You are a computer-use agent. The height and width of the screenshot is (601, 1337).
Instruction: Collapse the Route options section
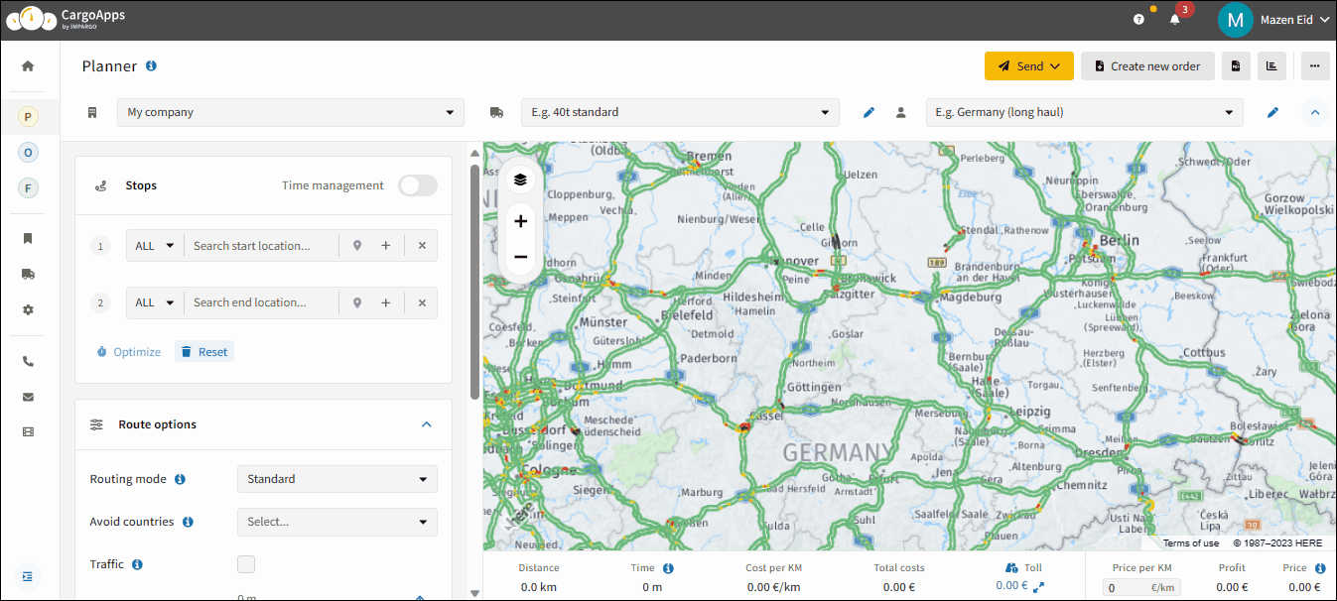click(x=427, y=424)
